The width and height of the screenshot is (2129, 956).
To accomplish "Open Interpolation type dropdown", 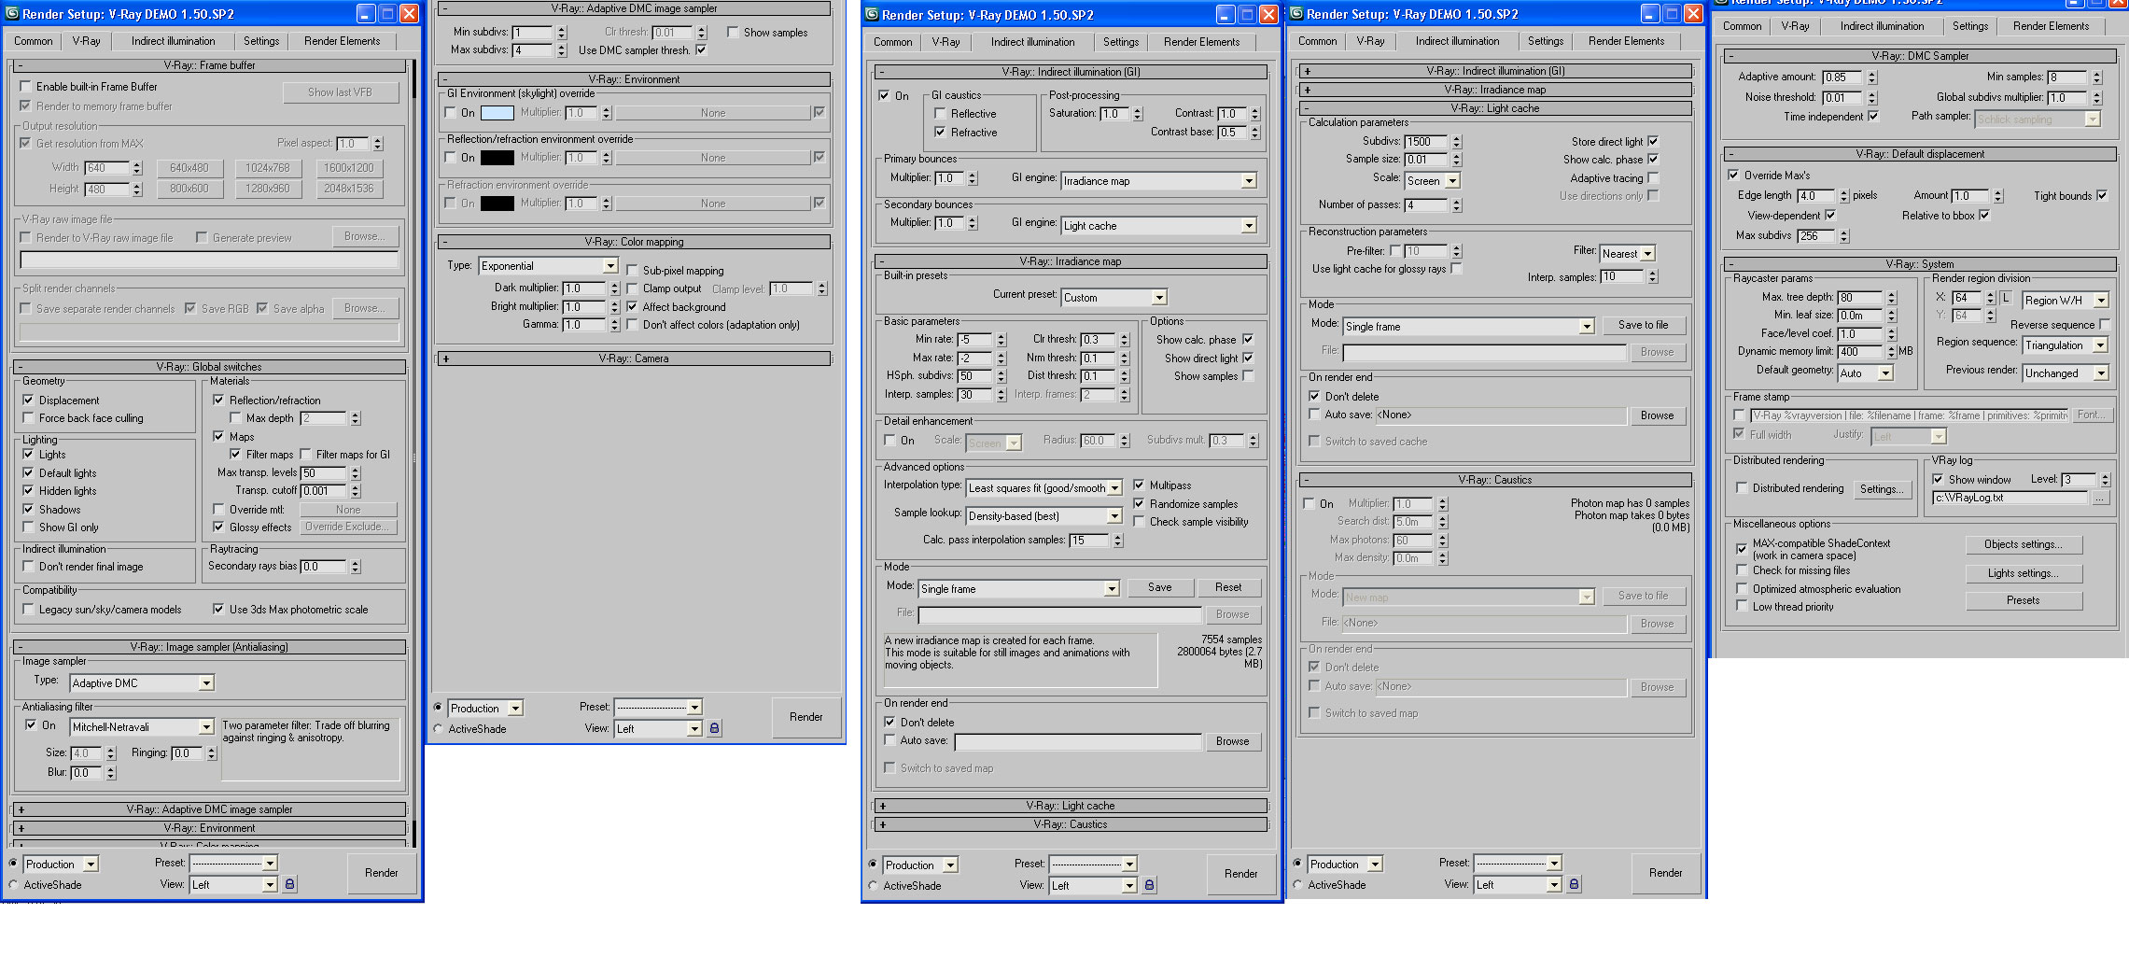I will [1044, 488].
